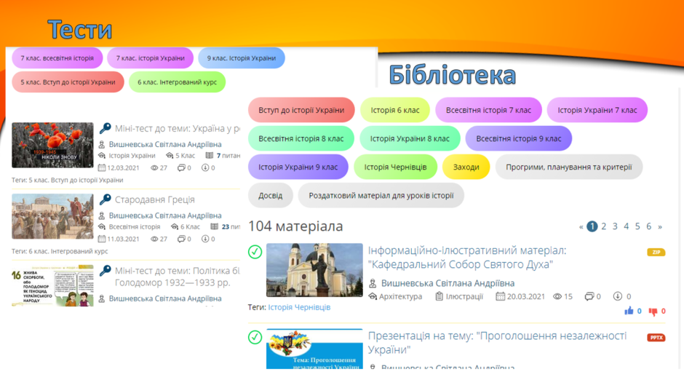The image size is (684, 372).
Task: Go to page 4 of materials
Action: [x=627, y=226]
